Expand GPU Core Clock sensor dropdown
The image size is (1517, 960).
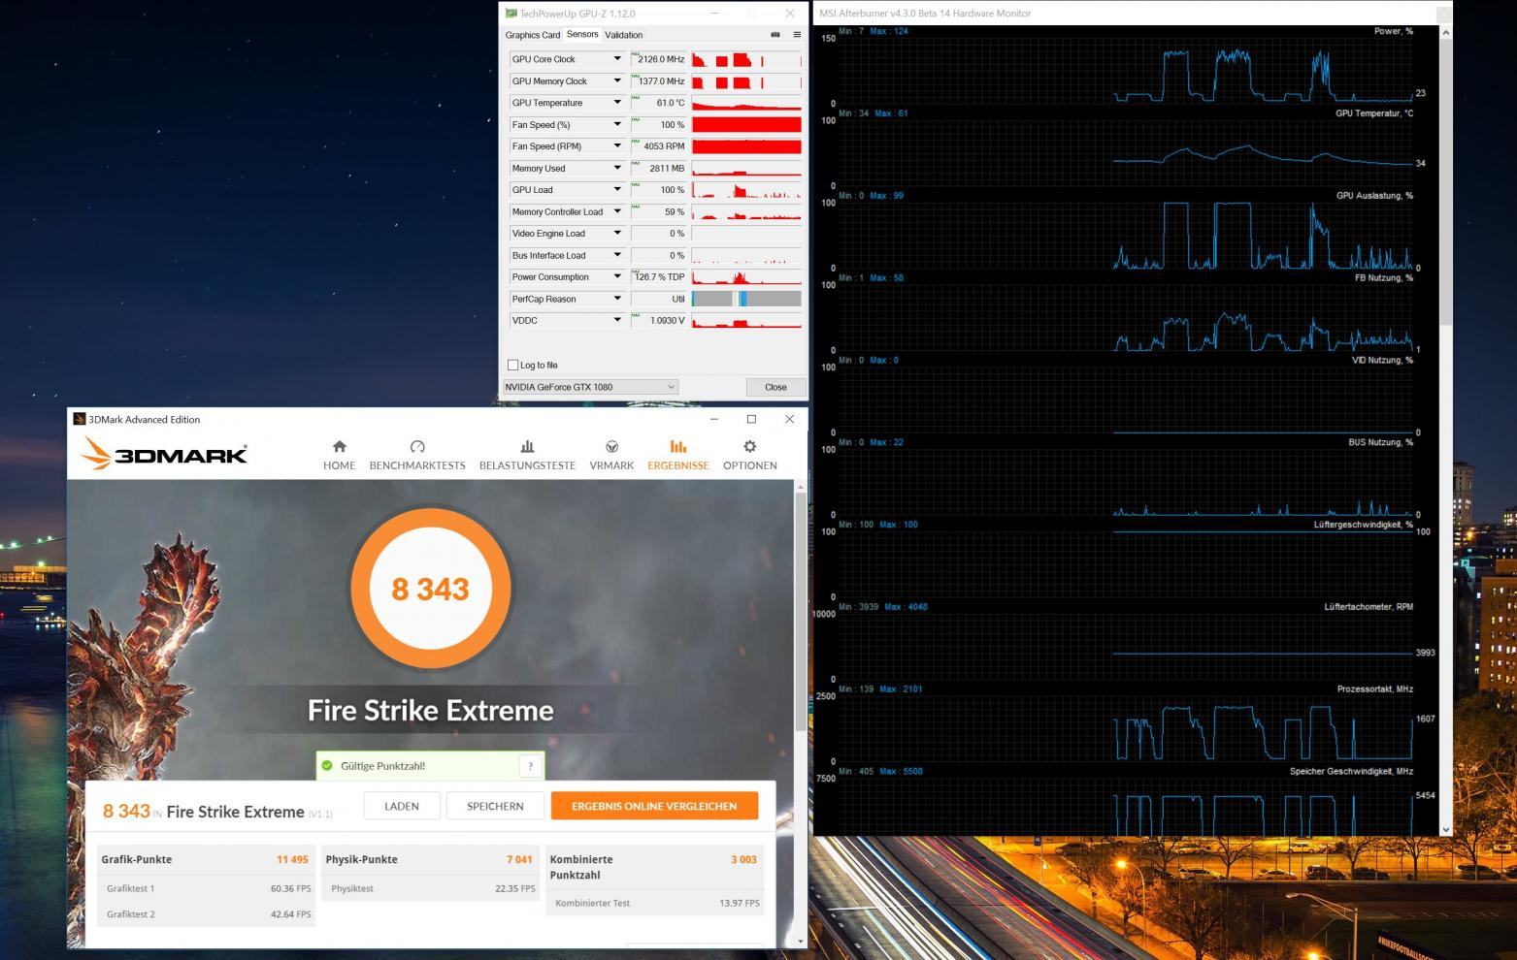tap(617, 59)
